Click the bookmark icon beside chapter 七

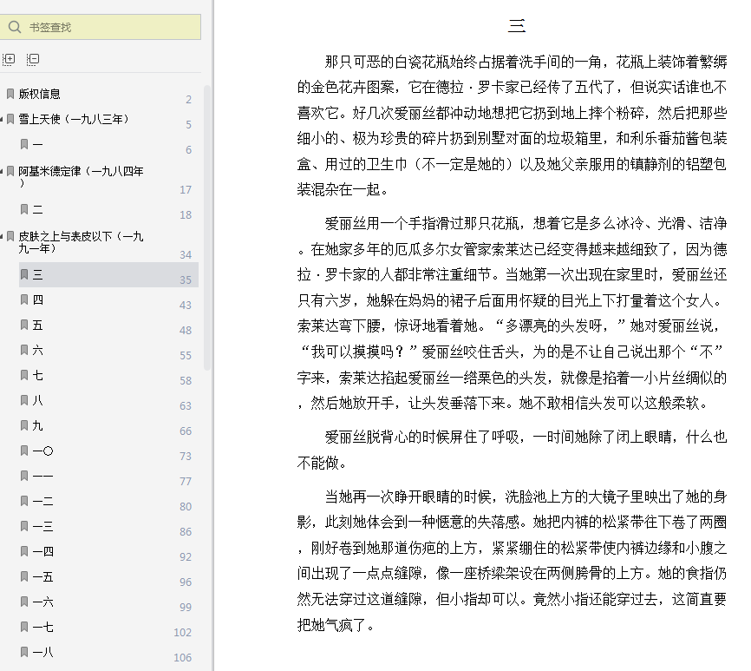(24, 375)
